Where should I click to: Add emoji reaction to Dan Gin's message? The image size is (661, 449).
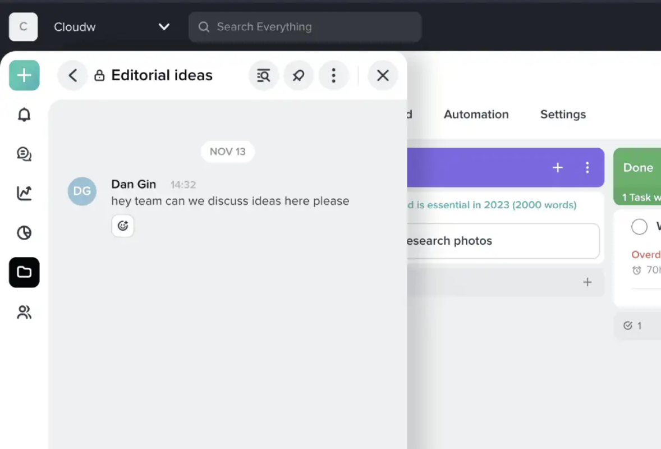click(123, 226)
